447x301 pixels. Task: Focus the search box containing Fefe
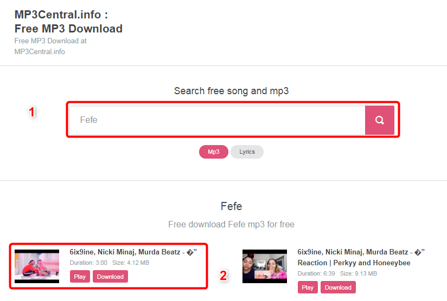click(x=217, y=120)
